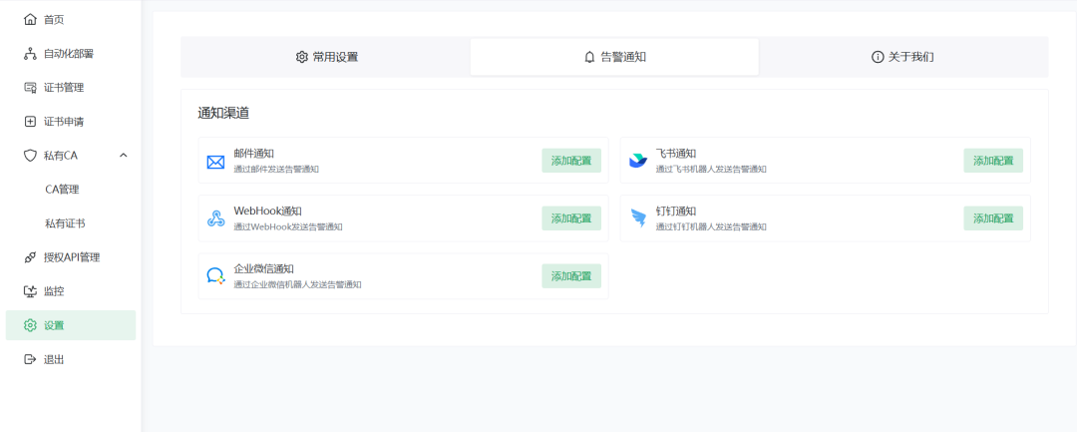Click the WebHook通知 logo icon

point(215,219)
